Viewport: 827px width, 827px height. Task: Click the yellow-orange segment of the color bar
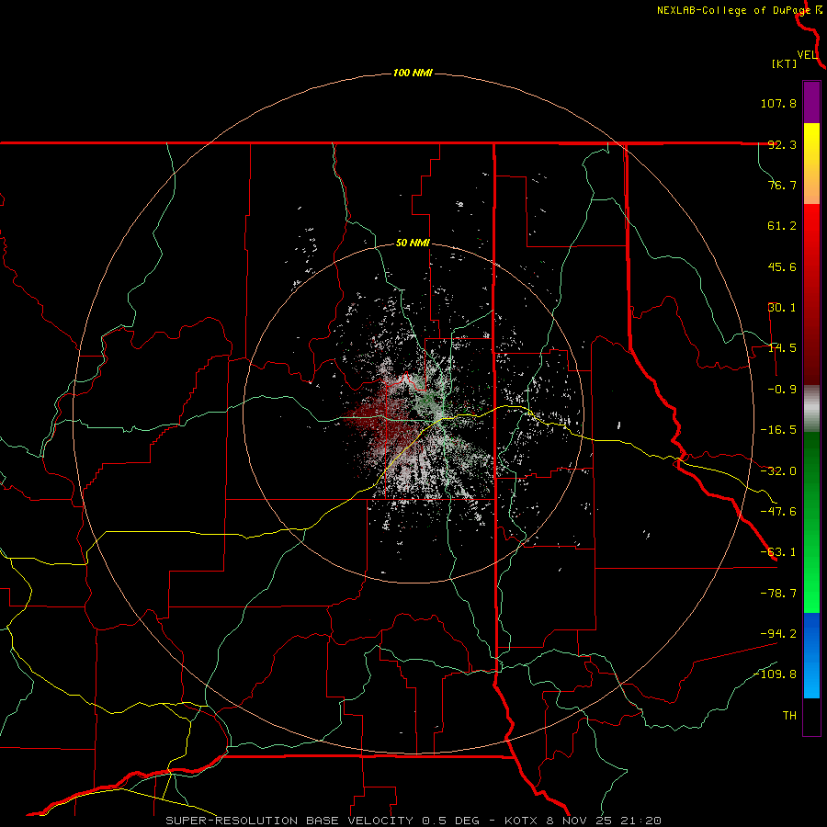click(x=811, y=164)
